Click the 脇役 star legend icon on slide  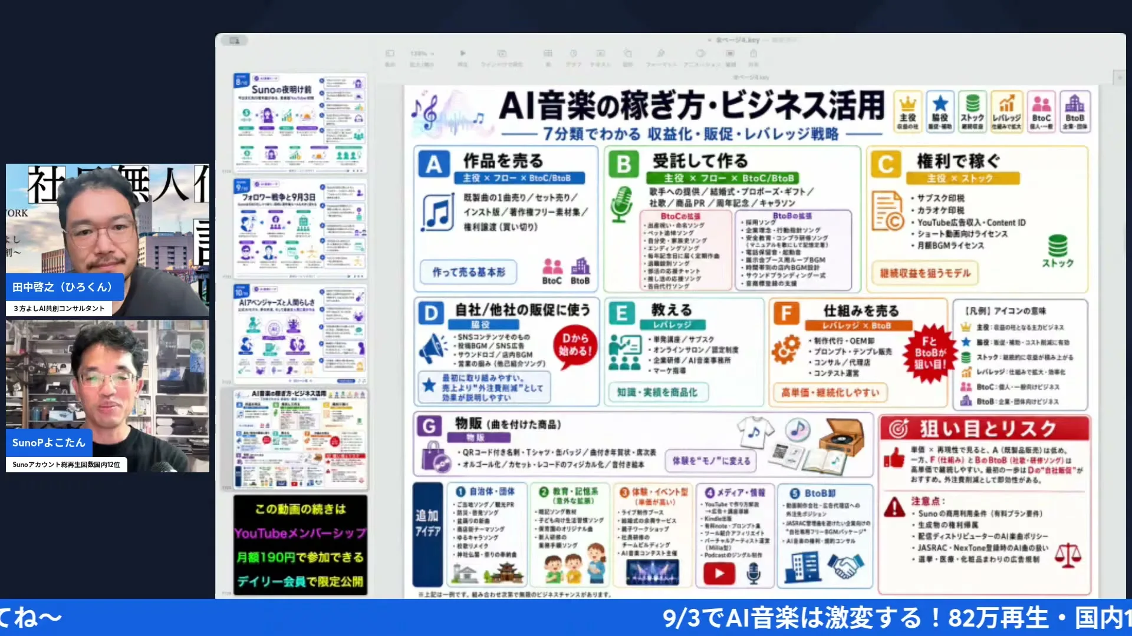[x=940, y=111]
